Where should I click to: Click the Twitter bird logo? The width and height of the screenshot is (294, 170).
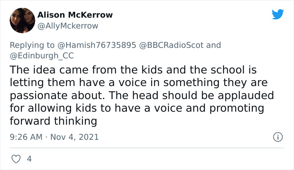click(x=278, y=15)
